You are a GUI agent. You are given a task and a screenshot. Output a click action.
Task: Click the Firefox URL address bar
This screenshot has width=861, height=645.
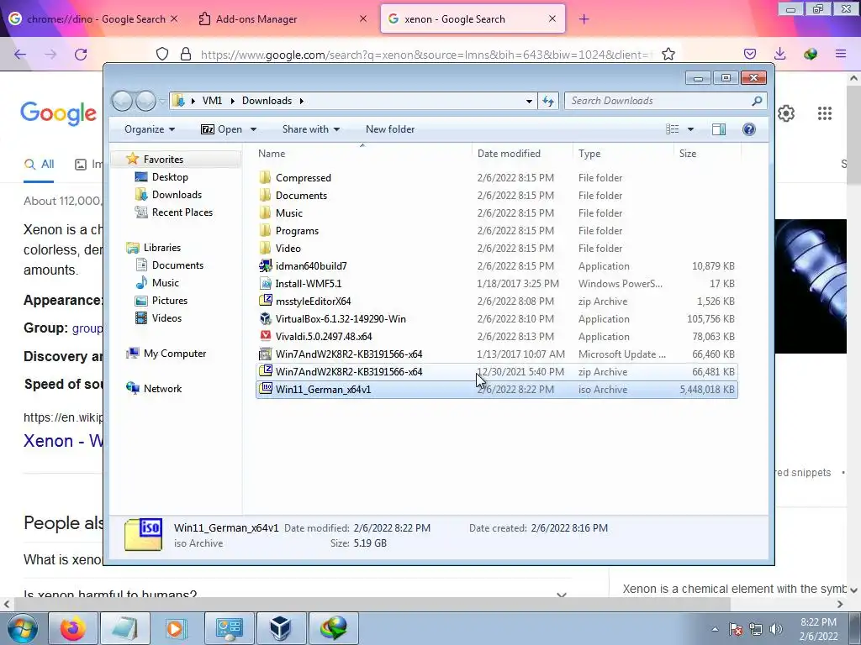tap(426, 55)
